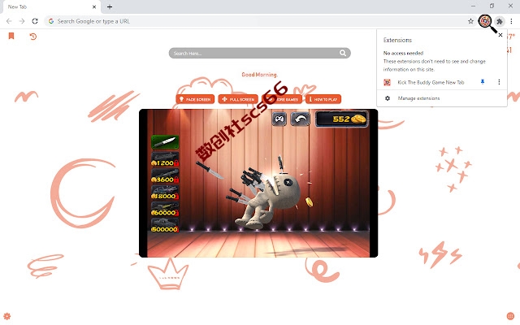The width and height of the screenshot is (520, 325).
Task: Click the round orange icon bottom right
Action: (x=510, y=316)
